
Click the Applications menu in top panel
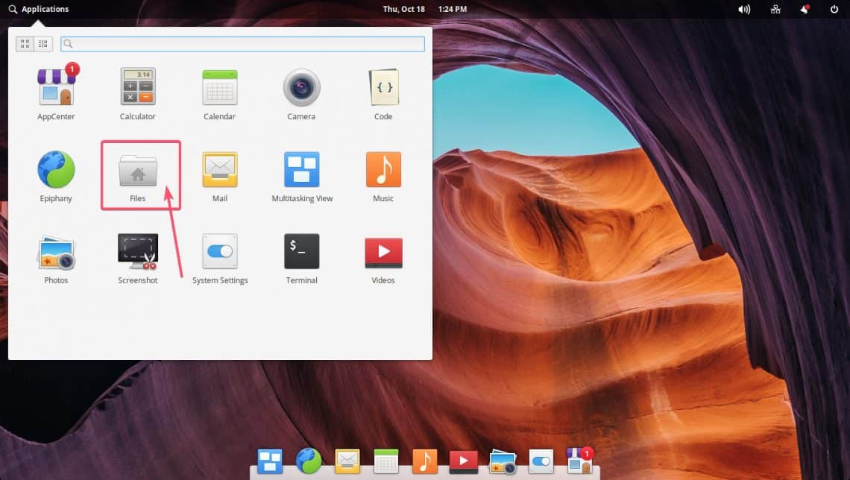pos(39,9)
